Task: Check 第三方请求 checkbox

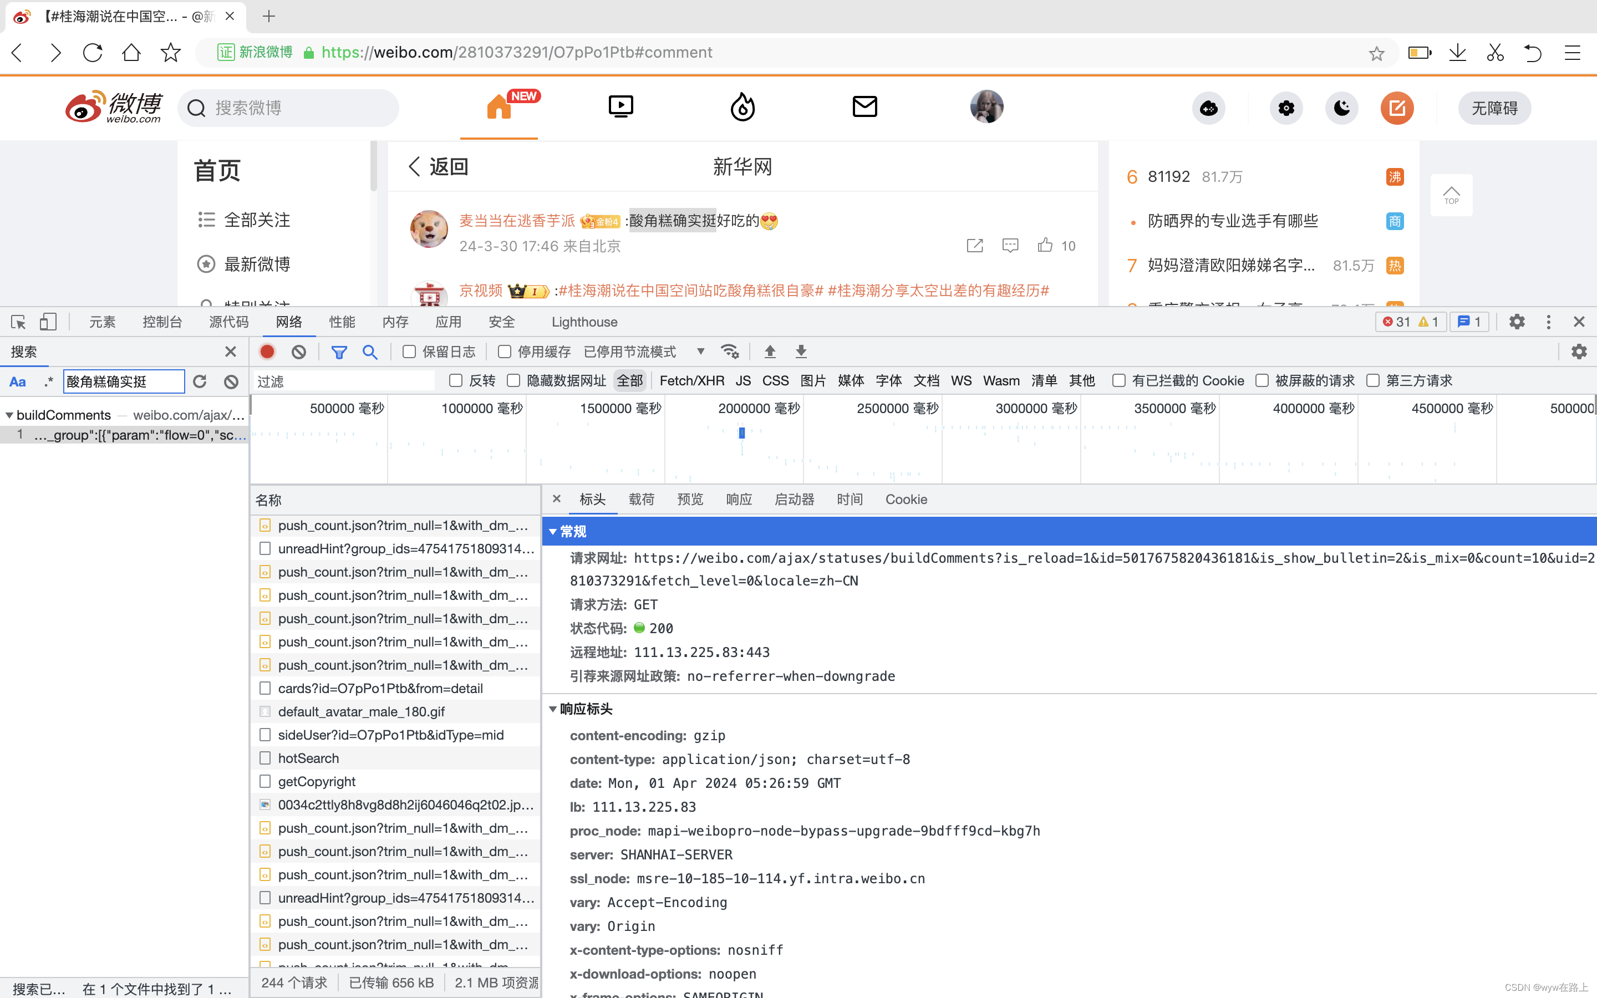Action: tap(1372, 381)
